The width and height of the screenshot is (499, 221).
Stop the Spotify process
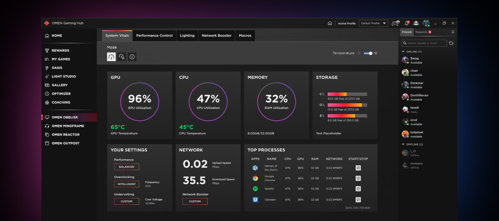[358, 189]
